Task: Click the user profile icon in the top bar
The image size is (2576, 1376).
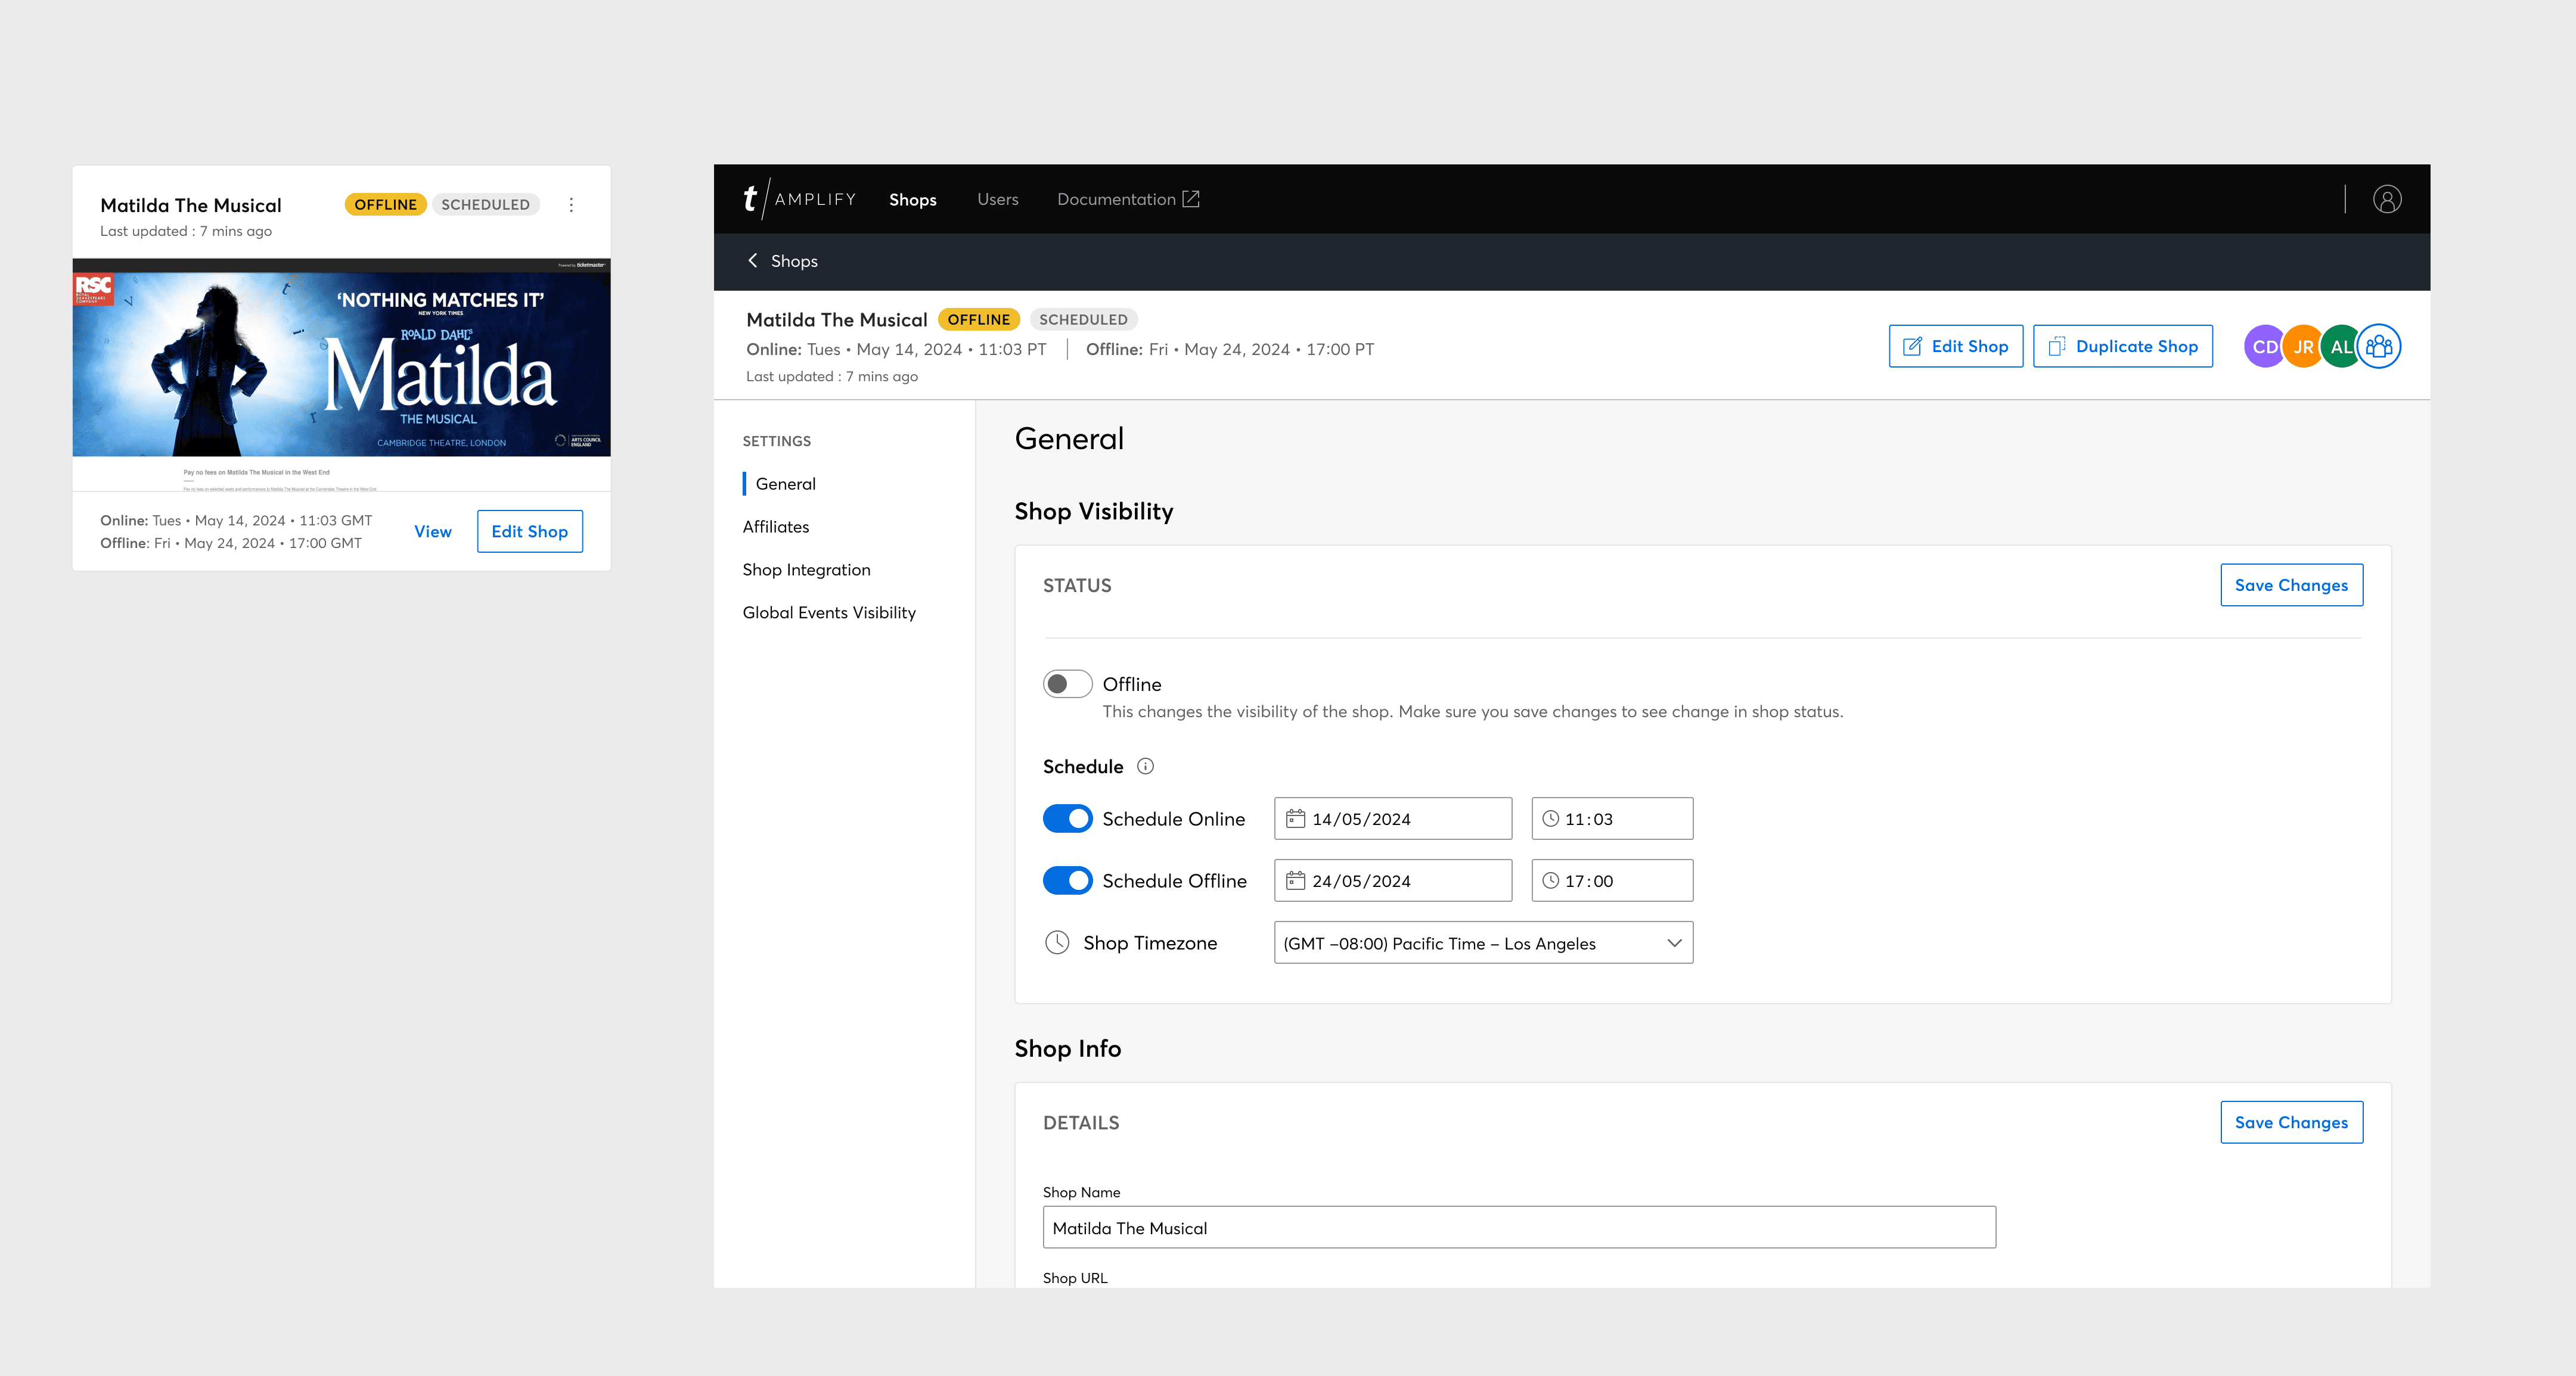Action: point(2387,199)
